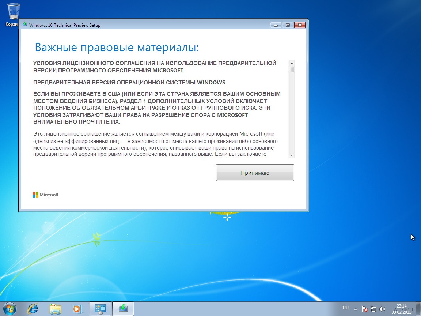This screenshot has height=316, width=421.
Task: Close the Windows 10 Technical Preview Setup window
Action: [300, 25]
